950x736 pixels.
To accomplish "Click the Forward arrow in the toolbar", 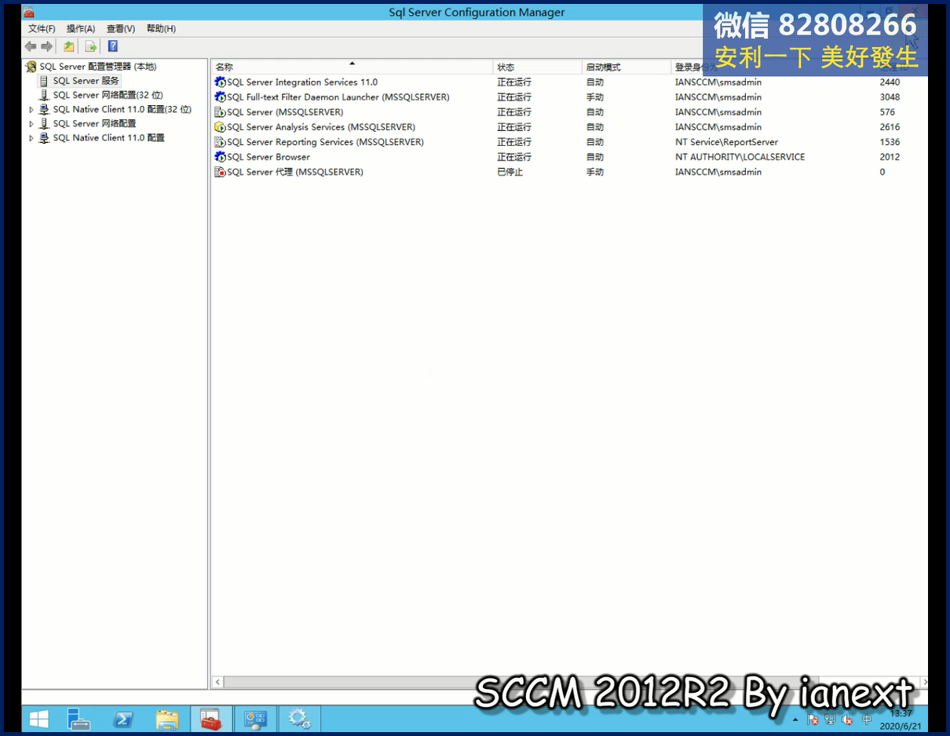I will (x=47, y=47).
